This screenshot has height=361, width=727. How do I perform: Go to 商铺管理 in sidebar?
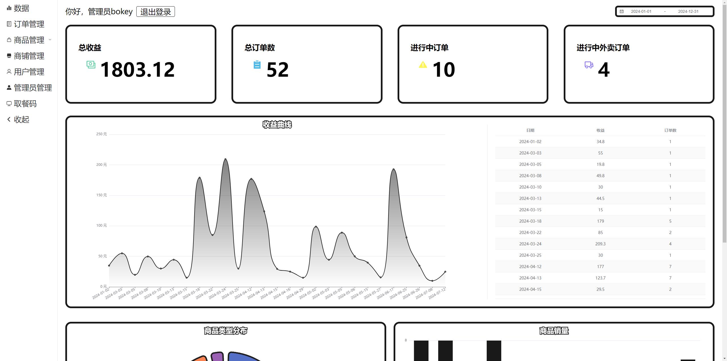[29, 56]
